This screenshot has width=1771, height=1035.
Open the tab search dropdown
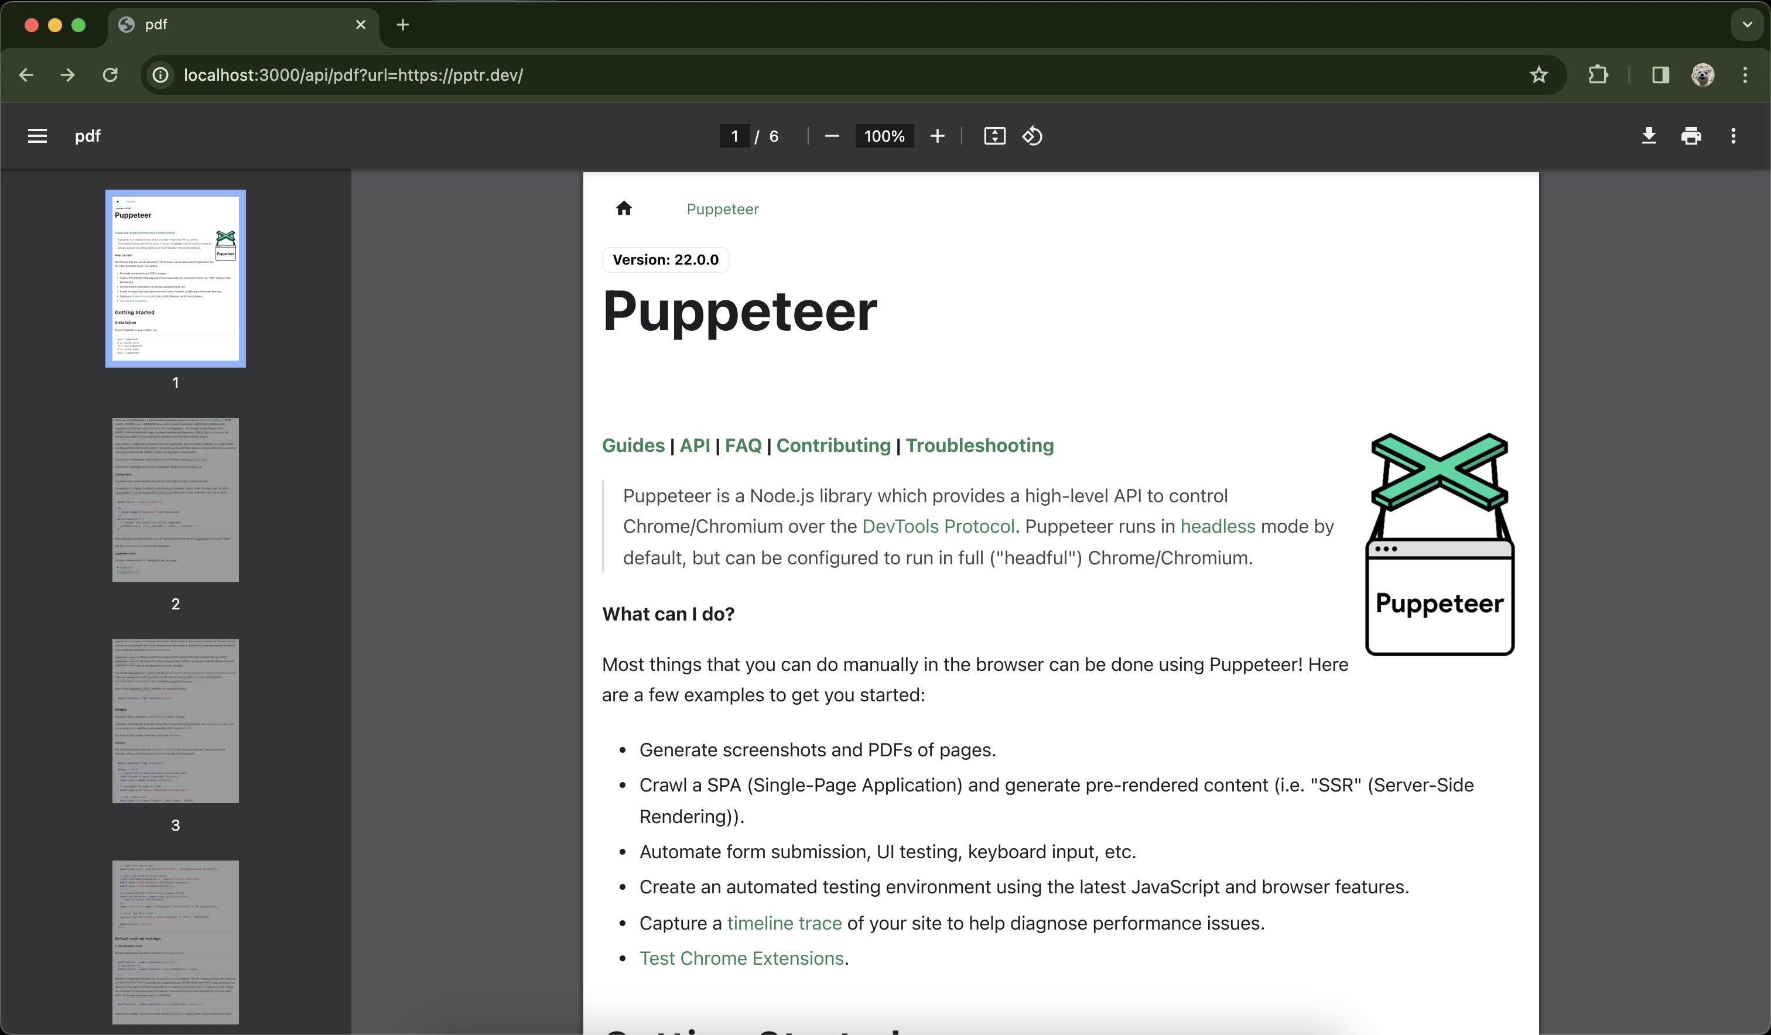coord(1746,25)
